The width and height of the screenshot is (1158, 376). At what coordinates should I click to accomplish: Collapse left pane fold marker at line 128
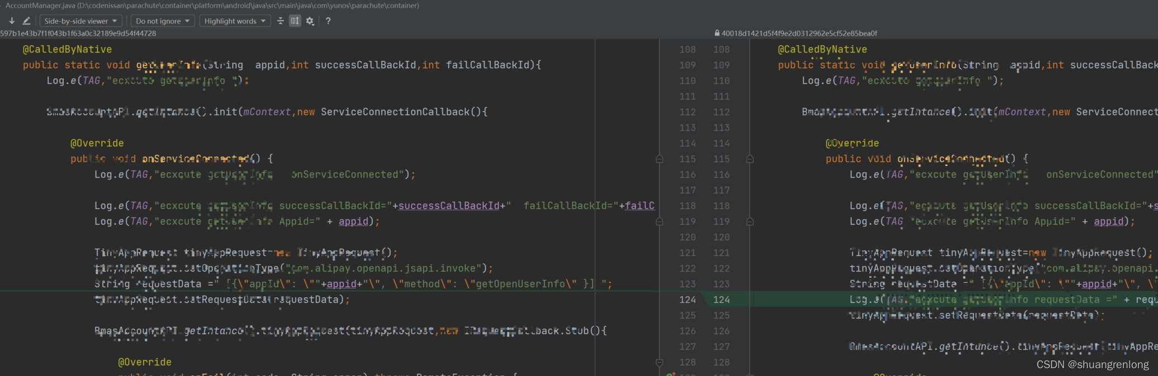pos(659,362)
